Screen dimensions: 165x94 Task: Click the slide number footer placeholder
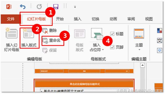pyautogui.click(x=117, y=71)
